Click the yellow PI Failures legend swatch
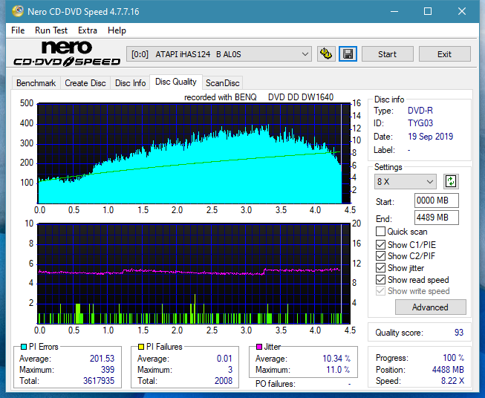The width and height of the screenshot is (485, 398). 141,347
